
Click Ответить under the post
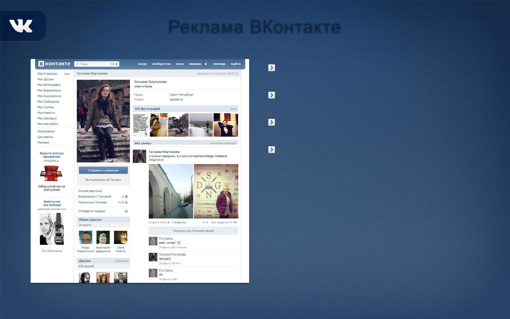click(180, 222)
